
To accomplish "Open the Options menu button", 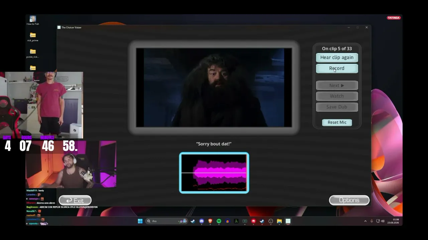I will coord(349,200).
